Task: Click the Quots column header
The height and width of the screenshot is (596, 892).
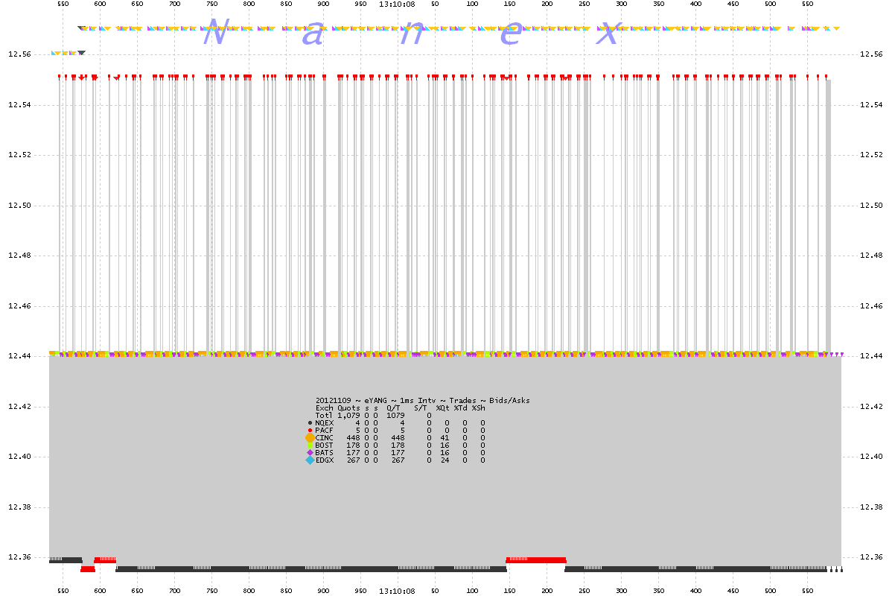Action: (348, 408)
